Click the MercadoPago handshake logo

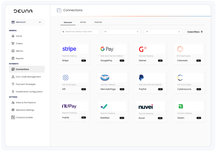tap(105, 78)
